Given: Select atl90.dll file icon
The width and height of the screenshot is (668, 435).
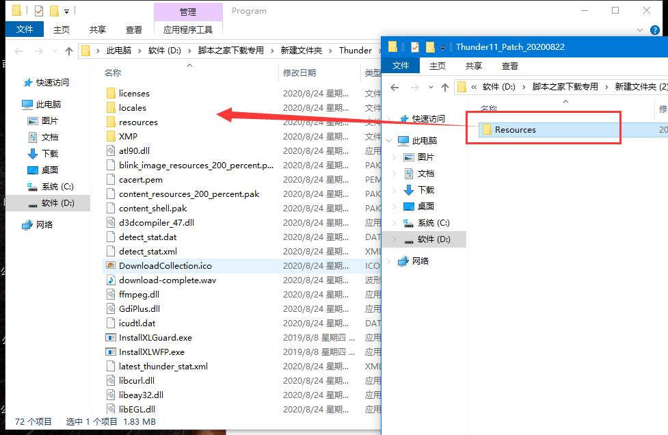Looking at the screenshot, I should tap(111, 151).
